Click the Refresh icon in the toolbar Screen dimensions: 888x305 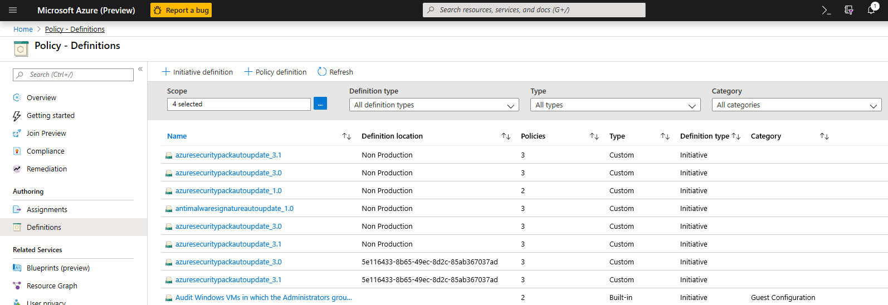pos(322,72)
